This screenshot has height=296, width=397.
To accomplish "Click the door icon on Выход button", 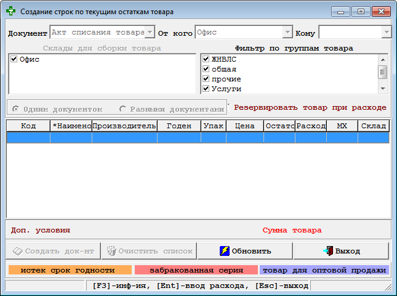I will 327,251.
